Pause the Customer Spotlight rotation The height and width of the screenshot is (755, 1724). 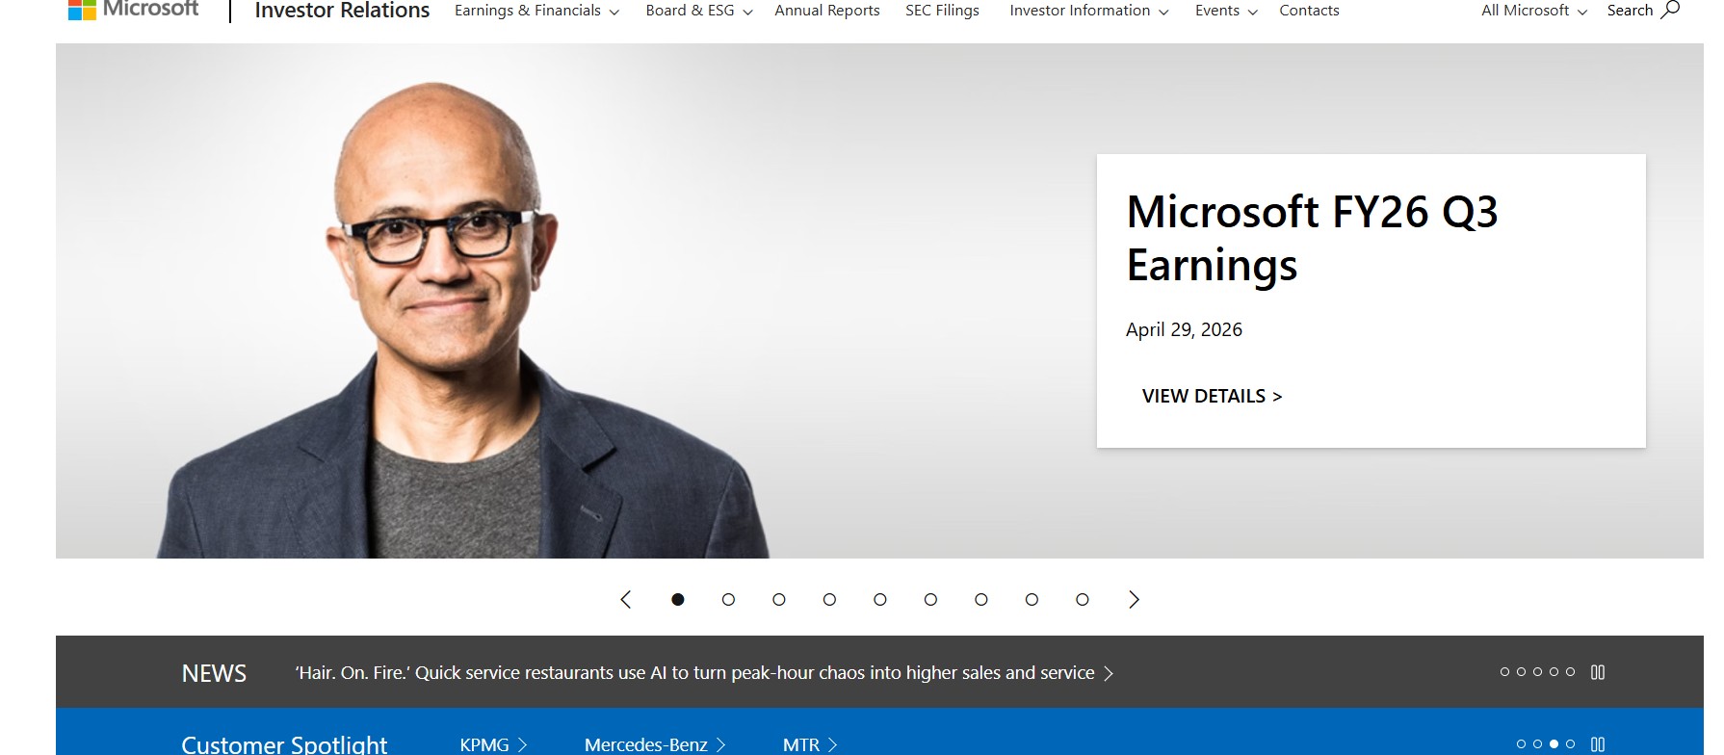click(1598, 744)
